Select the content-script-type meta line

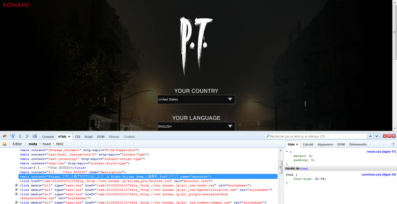[82, 159]
